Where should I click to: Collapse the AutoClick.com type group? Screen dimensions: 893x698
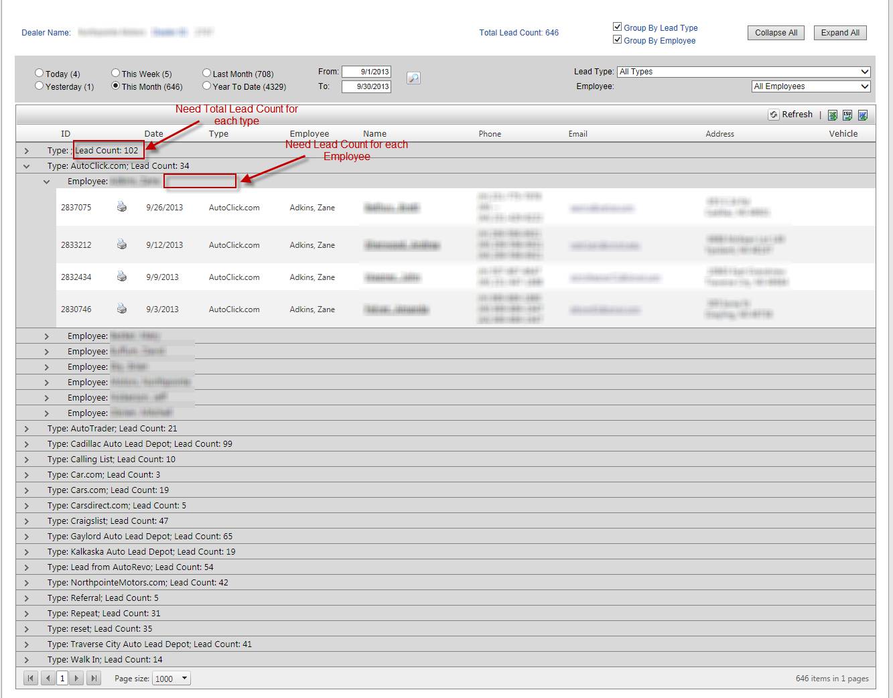(27, 166)
